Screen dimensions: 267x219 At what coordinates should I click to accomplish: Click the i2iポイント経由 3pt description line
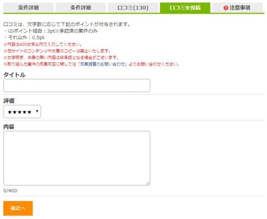pos(51,31)
